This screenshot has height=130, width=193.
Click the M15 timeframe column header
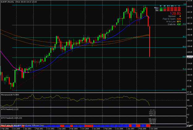tap(168, 6)
